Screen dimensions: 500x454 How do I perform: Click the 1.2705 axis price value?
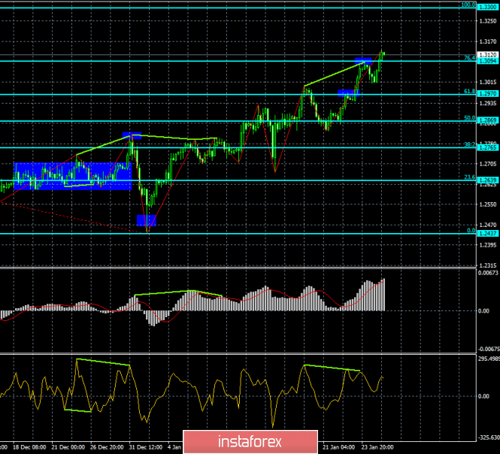[488, 164]
